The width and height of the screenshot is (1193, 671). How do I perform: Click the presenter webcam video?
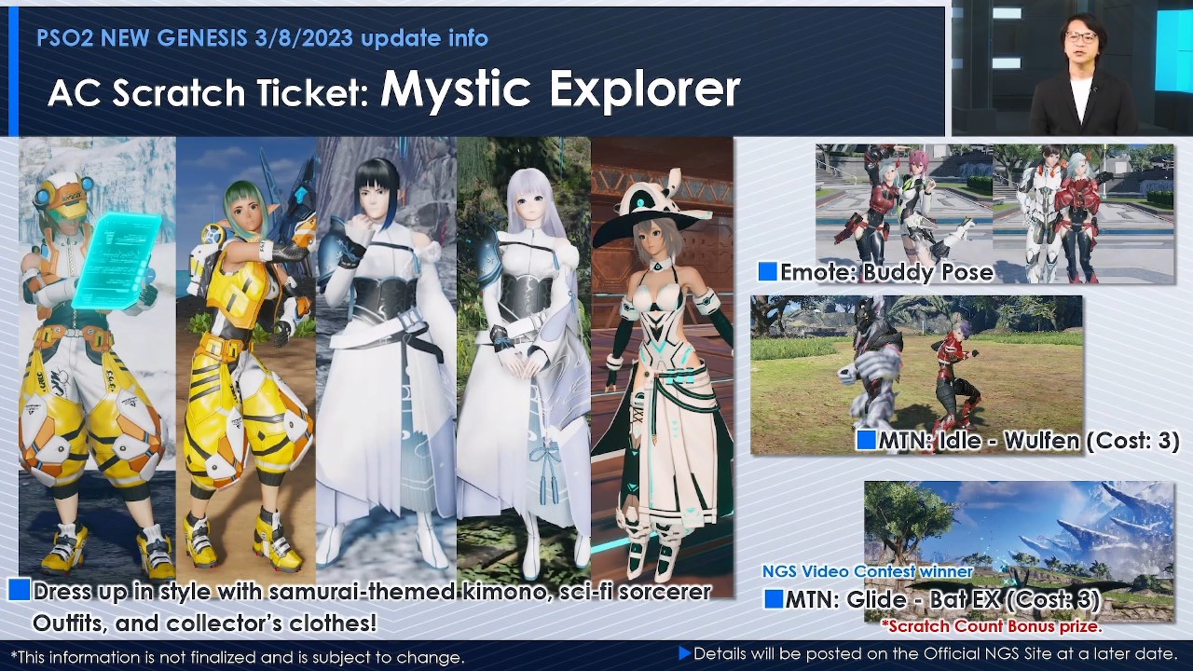point(1072,68)
